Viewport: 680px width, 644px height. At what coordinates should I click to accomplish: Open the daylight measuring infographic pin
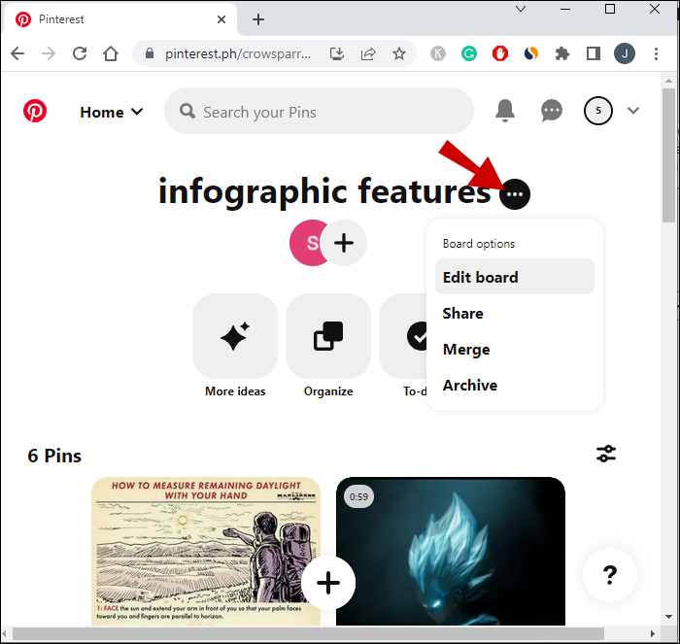pyautogui.click(x=206, y=551)
